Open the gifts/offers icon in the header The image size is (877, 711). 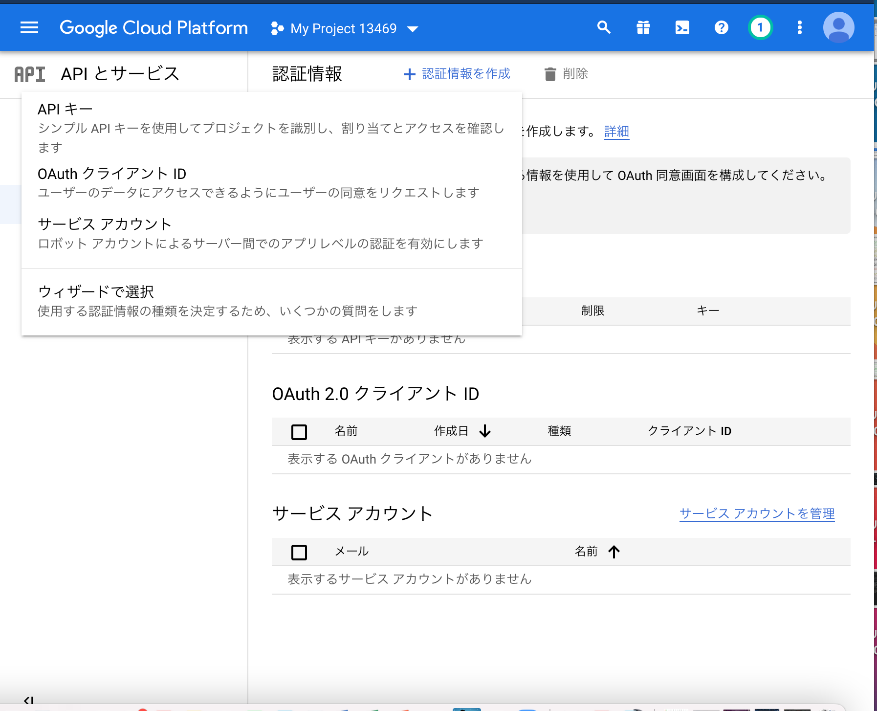click(643, 27)
